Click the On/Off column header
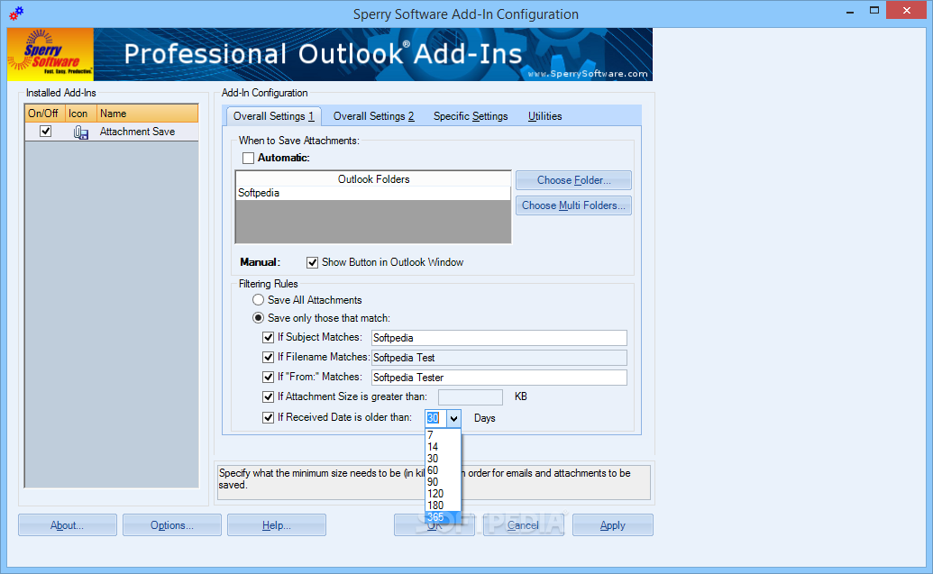Viewport: 933px width, 574px height. (44, 114)
